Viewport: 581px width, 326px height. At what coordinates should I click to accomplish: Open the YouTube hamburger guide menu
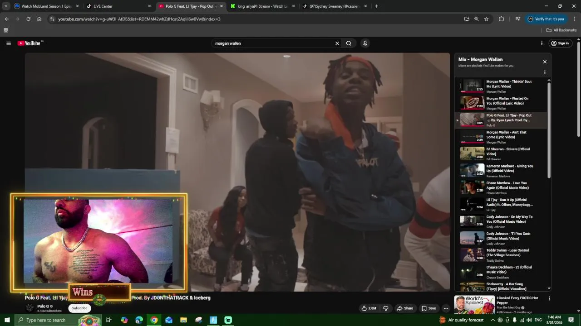coord(9,43)
